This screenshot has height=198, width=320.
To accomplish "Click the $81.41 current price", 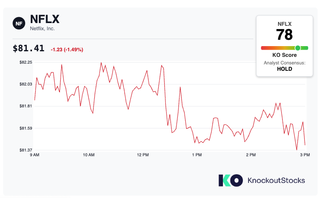I will (29, 49).
